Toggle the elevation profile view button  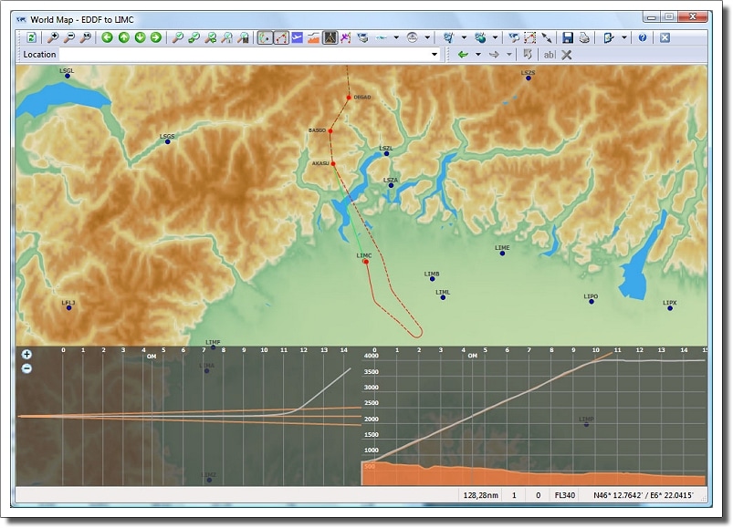(314, 37)
